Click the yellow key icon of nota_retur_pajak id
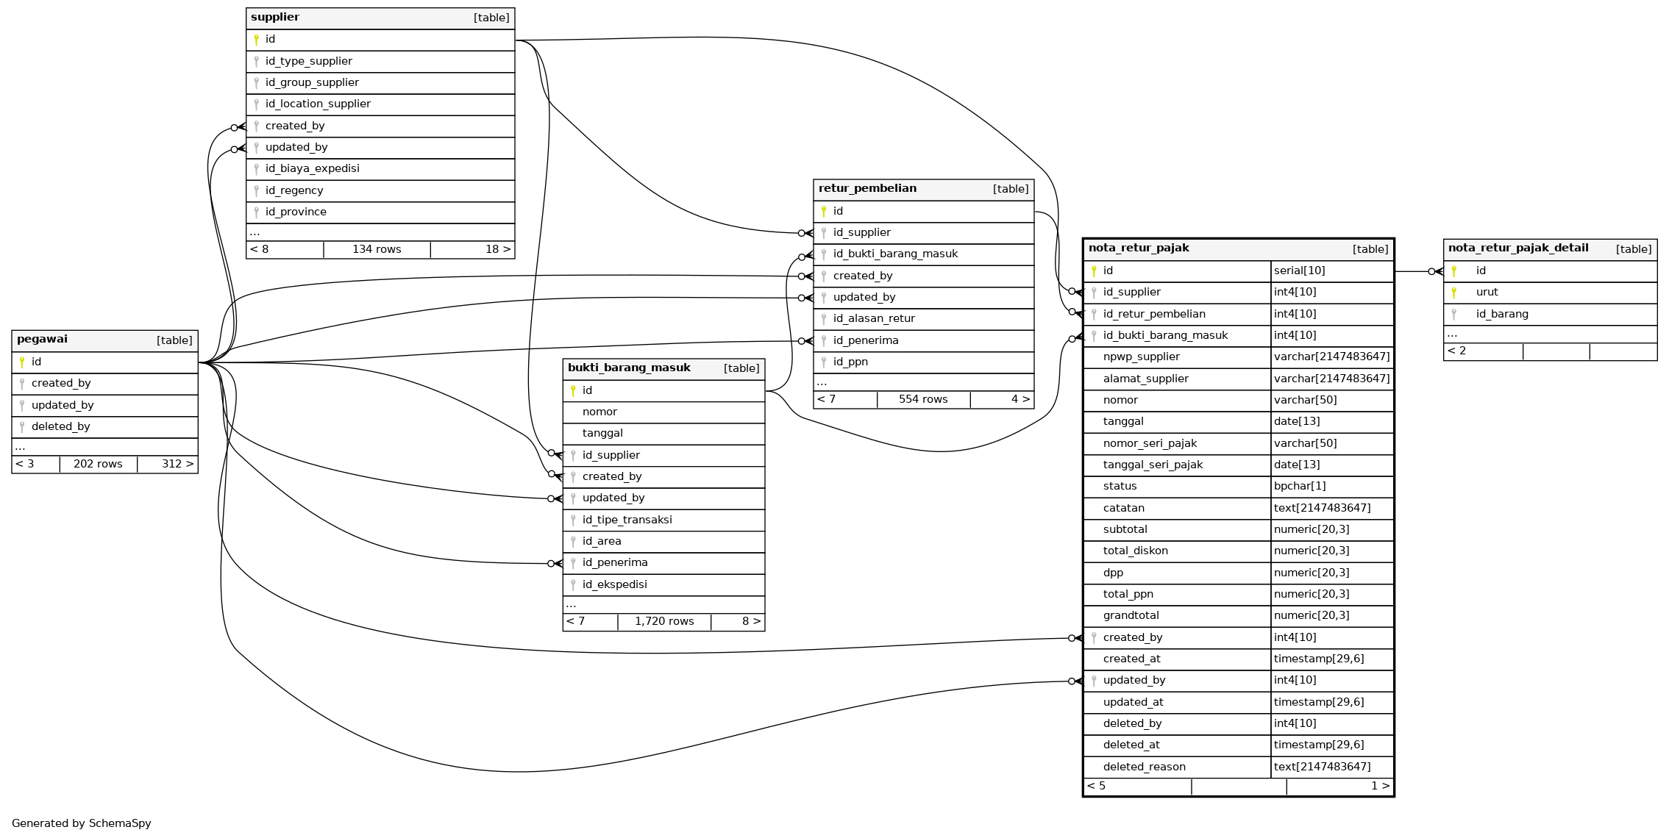This screenshot has width=1669, height=838. click(1094, 271)
